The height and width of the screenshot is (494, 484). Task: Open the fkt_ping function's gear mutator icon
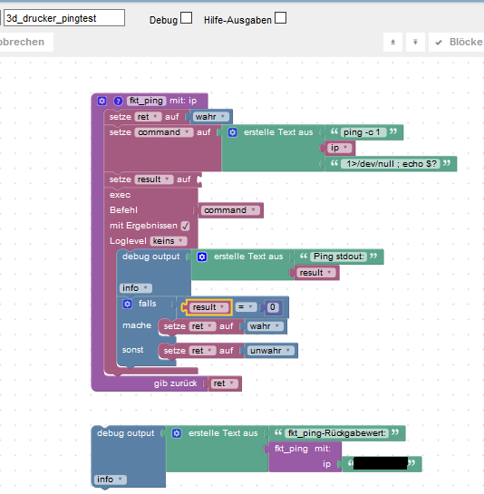pos(102,101)
